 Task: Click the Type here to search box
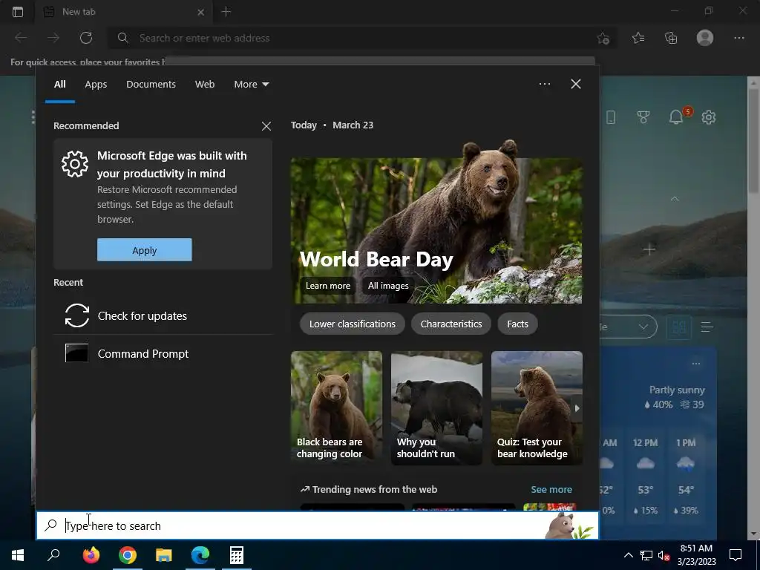[x=318, y=525]
